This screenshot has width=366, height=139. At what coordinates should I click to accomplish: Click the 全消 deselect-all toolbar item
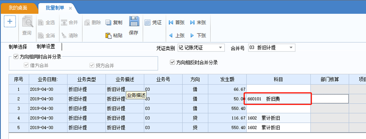tap(47, 35)
